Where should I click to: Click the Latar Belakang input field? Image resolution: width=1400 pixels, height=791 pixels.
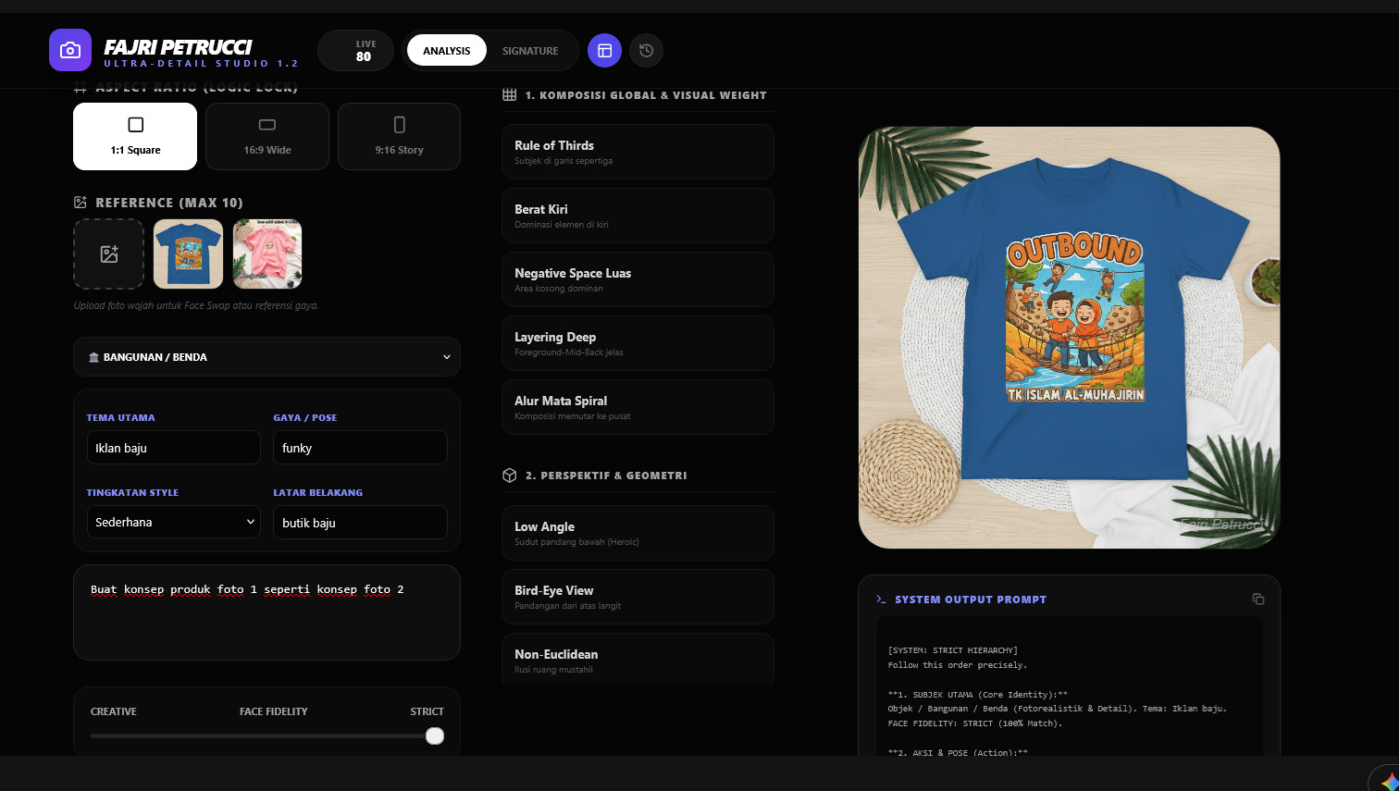pyautogui.click(x=360, y=523)
